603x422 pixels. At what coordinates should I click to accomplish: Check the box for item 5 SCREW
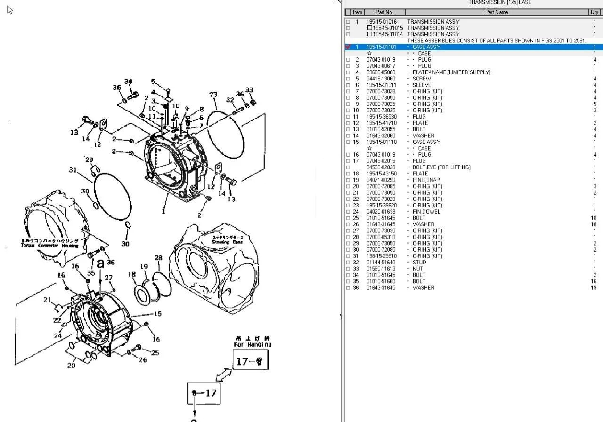click(x=348, y=79)
